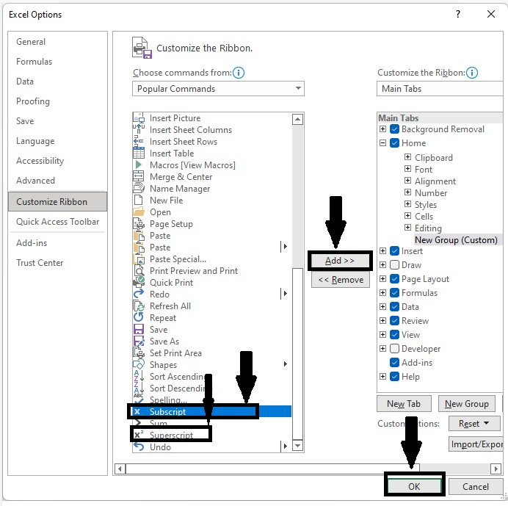Select the New File icon
Image resolution: width=508 pixels, height=506 pixels.
(x=139, y=200)
